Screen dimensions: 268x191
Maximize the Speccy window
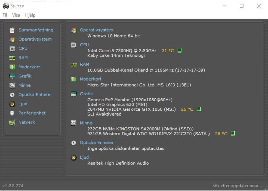(x=242, y=6)
